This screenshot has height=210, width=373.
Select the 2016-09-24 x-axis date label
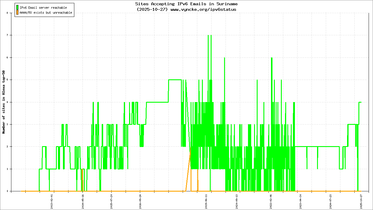(140, 200)
